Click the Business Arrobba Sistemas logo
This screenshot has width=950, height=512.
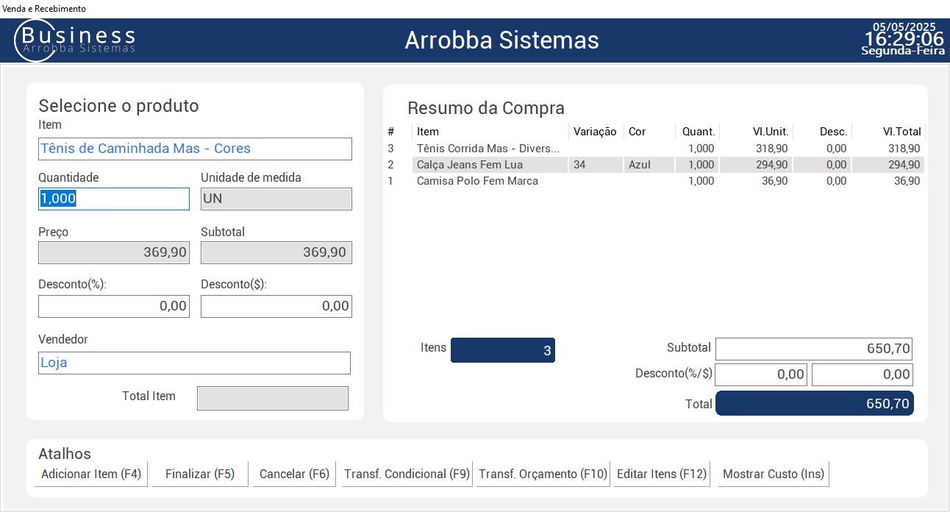76,40
